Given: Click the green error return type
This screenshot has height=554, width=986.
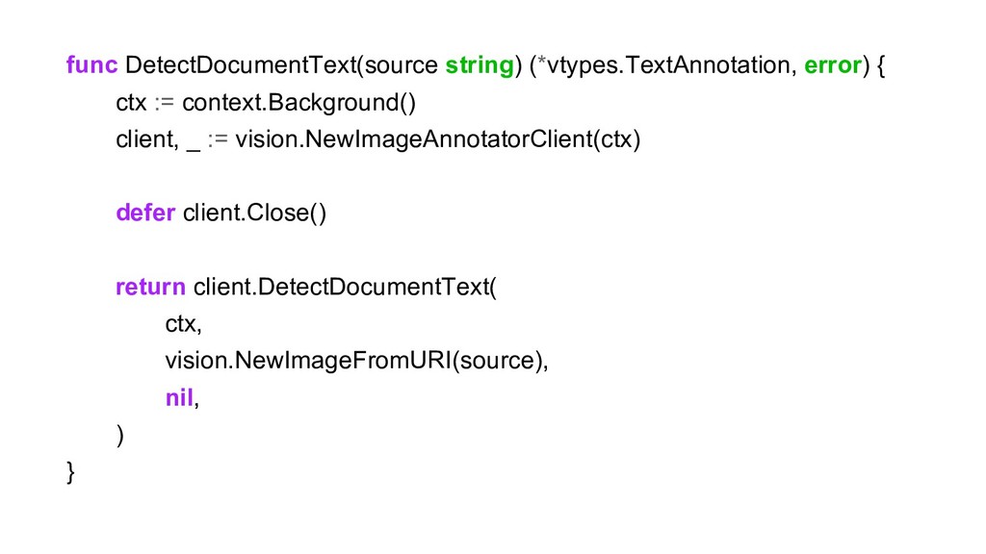Looking at the screenshot, I should tap(833, 64).
